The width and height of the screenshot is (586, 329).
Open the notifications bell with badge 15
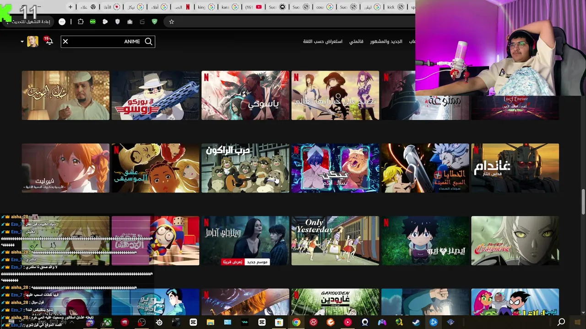coord(49,42)
